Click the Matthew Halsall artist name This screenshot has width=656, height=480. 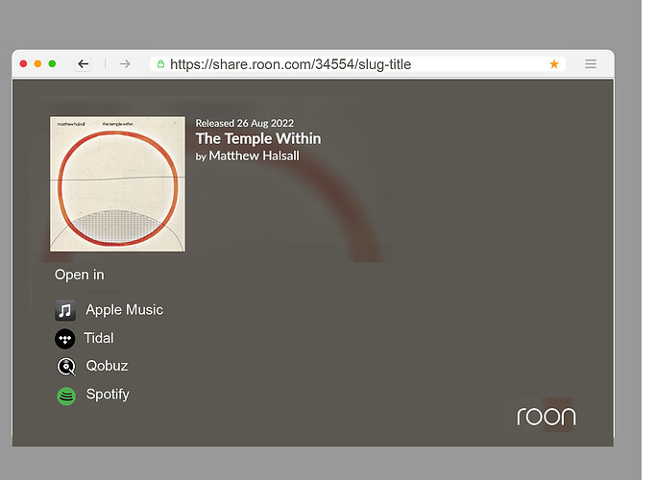(x=254, y=156)
